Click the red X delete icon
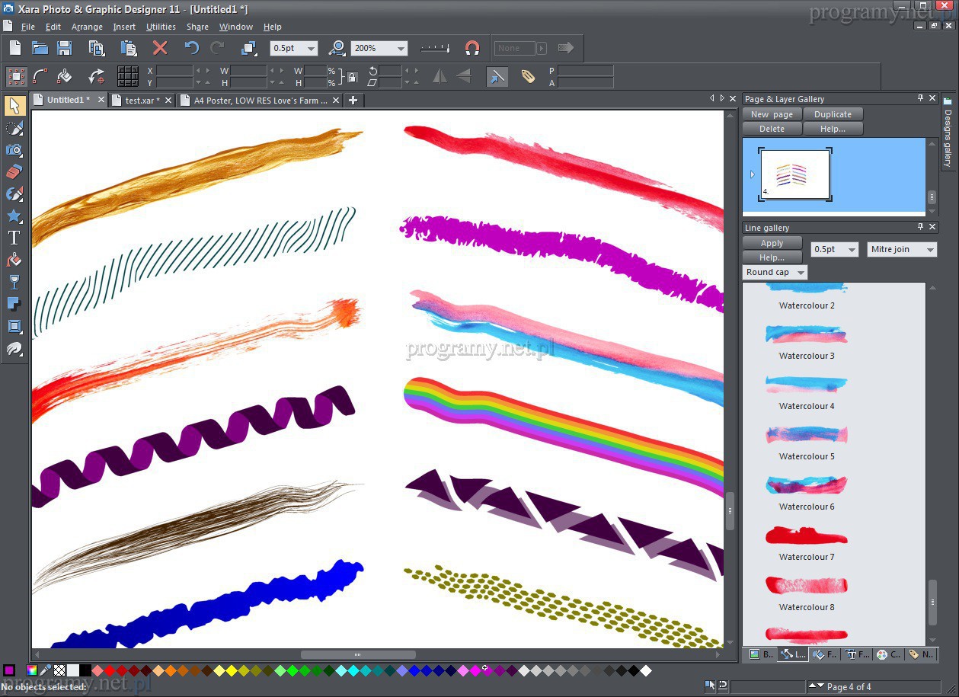The width and height of the screenshot is (959, 697). (x=160, y=48)
